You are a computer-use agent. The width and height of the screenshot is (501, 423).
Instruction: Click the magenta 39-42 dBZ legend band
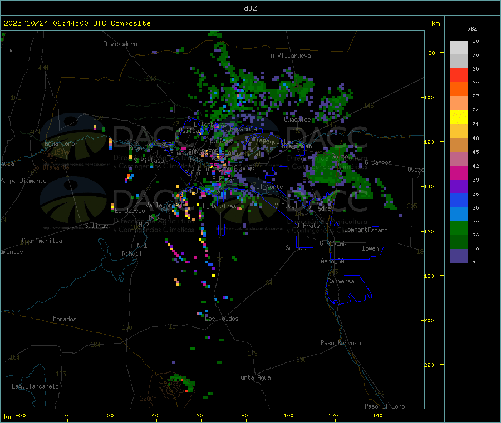459,172
